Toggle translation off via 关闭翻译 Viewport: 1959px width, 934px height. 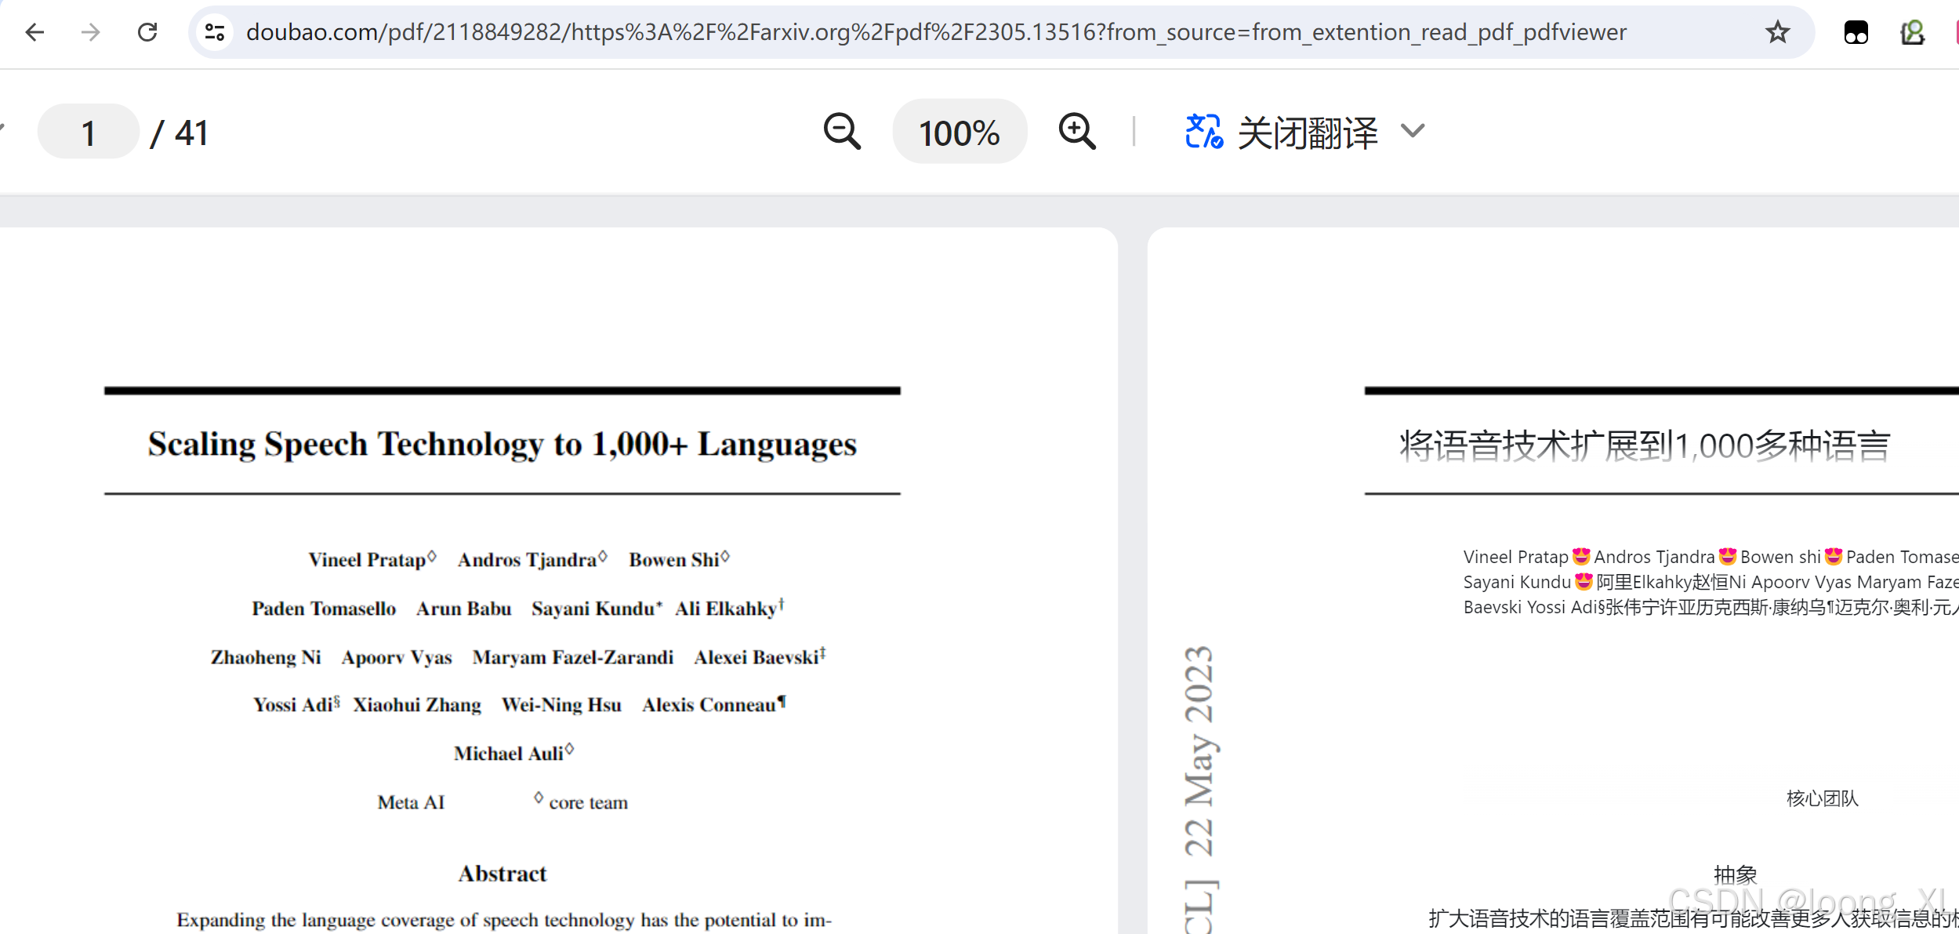[1307, 133]
